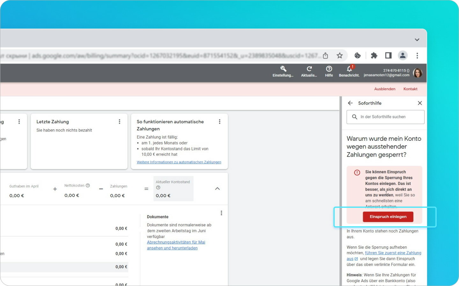459x286 pixels.
Task: Open the Dokumente section options menu
Action: click(x=222, y=213)
